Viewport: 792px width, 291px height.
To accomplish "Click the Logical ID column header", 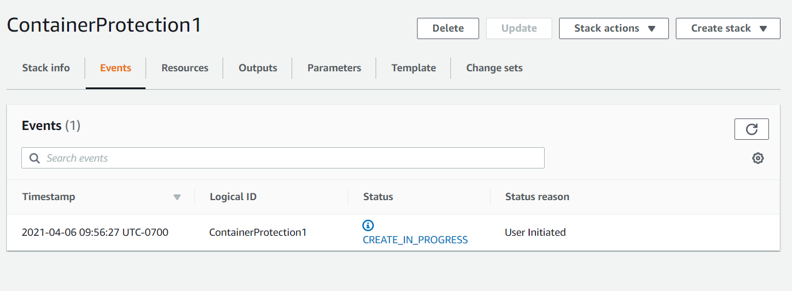I will click(x=233, y=197).
